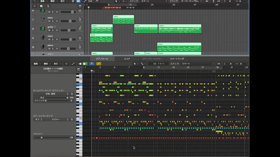Click the duplicate track icon
The width and height of the screenshot is (280, 157).
(x=41, y=6)
